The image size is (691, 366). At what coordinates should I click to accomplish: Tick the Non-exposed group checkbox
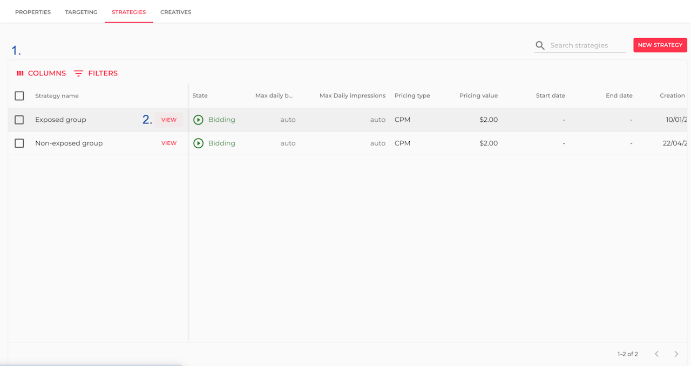pyautogui.click(x=19, y=143)
